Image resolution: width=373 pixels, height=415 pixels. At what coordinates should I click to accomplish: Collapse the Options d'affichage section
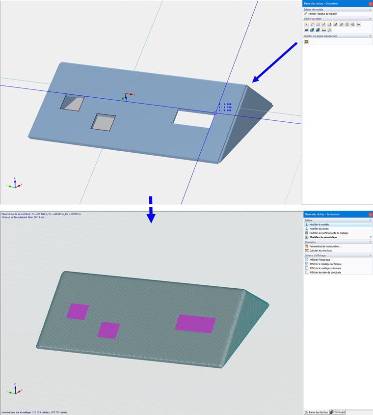pyautogui.click(x=371, y=255)
